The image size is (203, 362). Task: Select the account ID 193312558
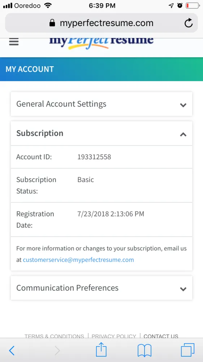coord(94,157)
